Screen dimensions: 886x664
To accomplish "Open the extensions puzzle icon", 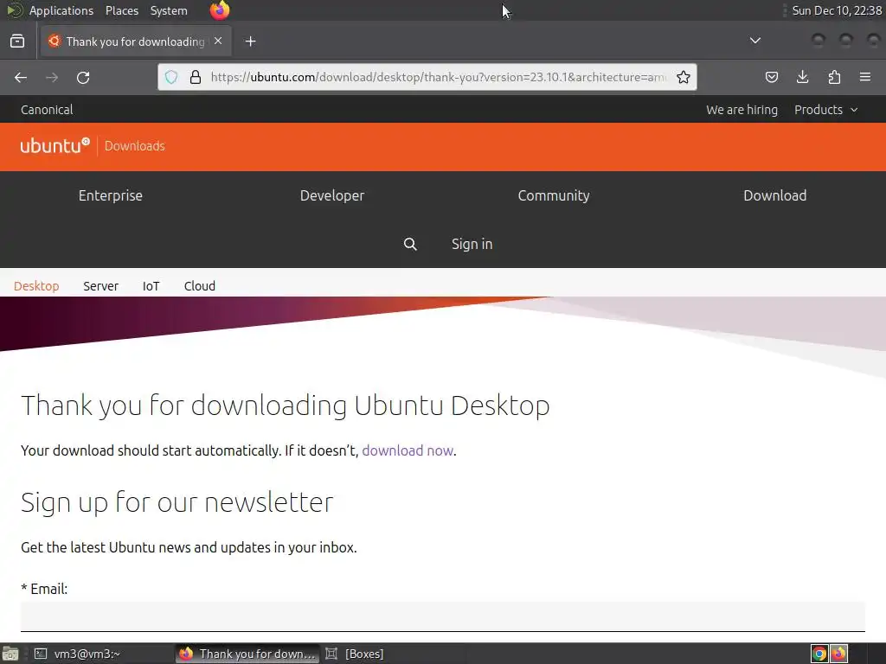I will (x=834, y=77).
